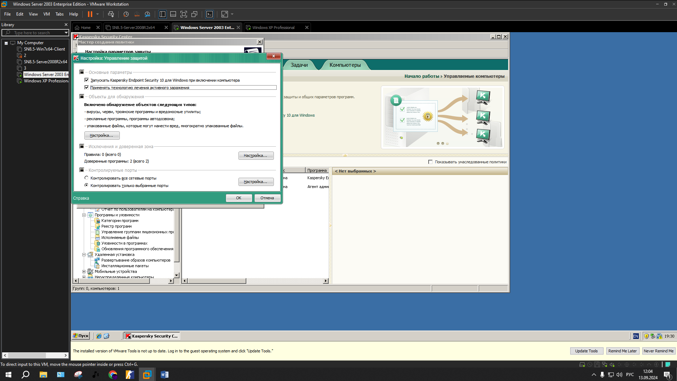Open the snapshot manager icon
This screenshot has height=381, width=677.
pos(147,14)
